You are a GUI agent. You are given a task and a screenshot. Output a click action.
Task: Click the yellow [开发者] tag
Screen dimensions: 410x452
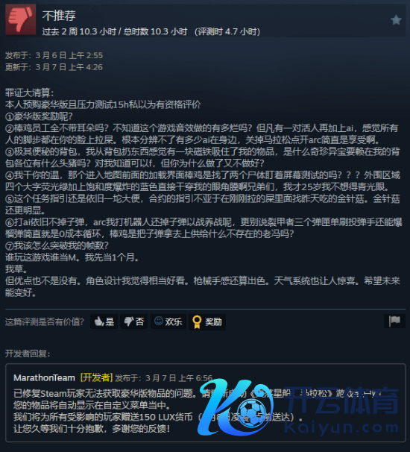pyautogui.click(x=96, y=377)
